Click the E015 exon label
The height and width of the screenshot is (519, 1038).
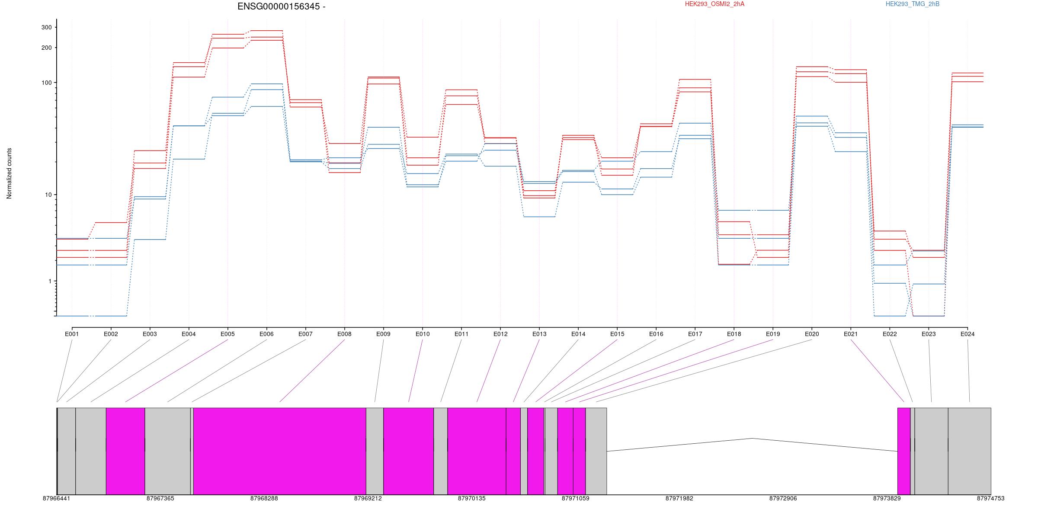click(617, 334)
